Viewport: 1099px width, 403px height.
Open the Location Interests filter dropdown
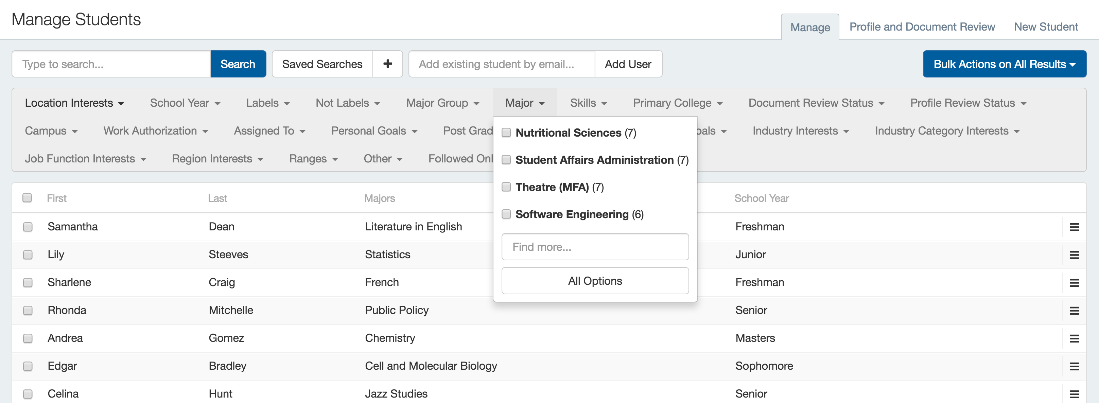tap(74, 103)
